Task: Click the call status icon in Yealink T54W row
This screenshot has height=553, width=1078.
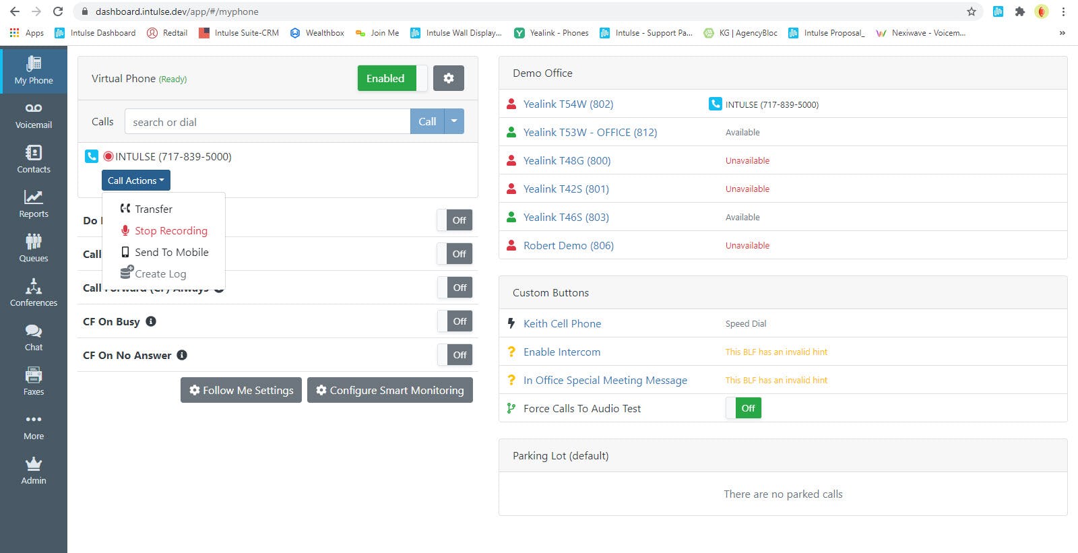Action: [x=716, y=104]
